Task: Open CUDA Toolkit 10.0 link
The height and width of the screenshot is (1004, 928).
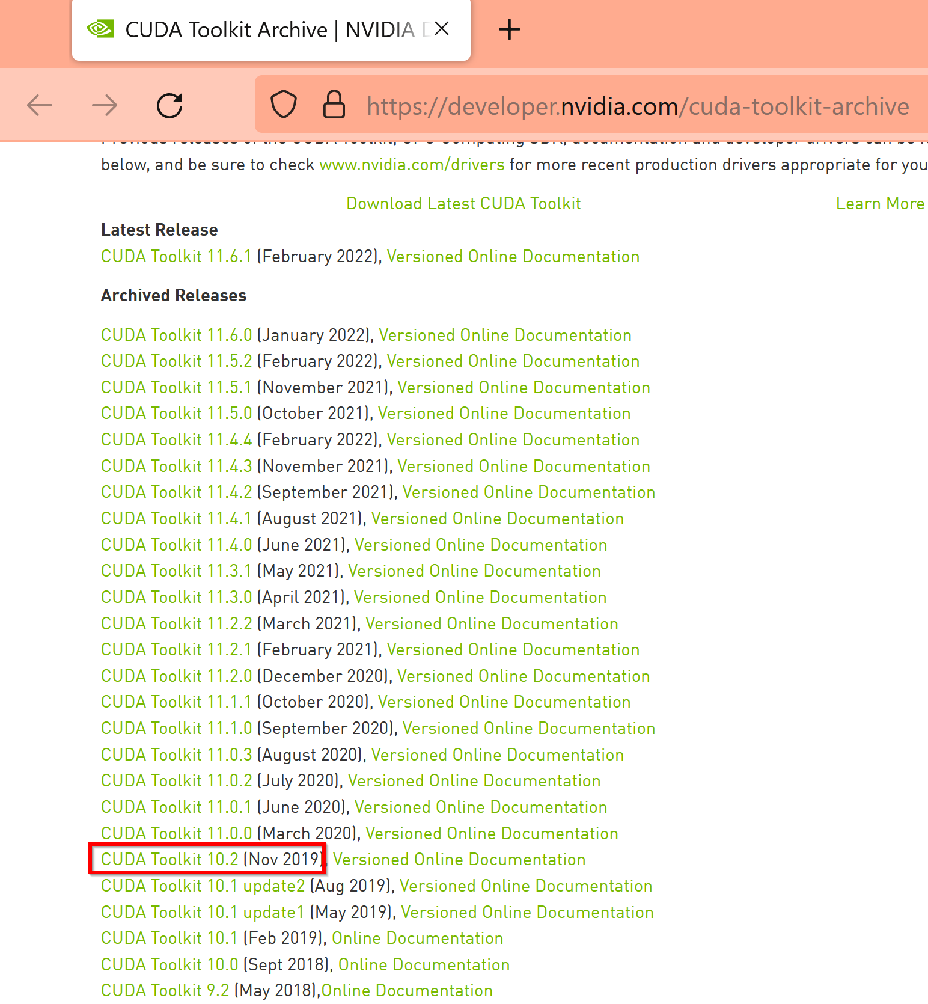Action: point(170,965)
